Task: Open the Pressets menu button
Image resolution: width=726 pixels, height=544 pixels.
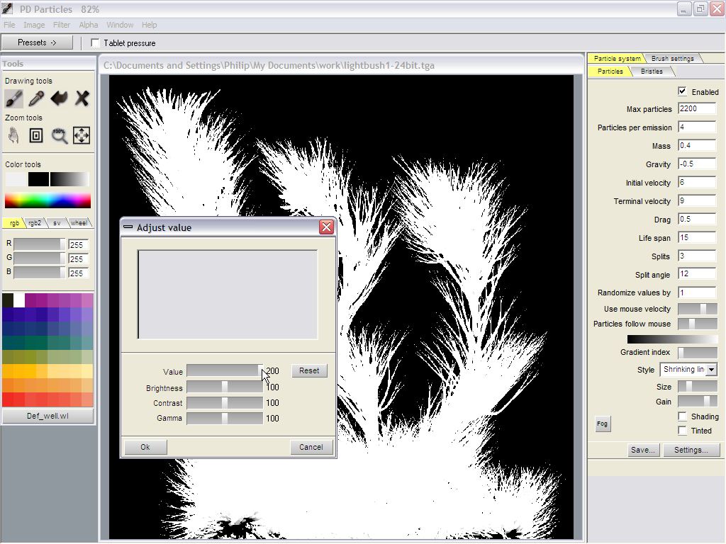Action: click(x=37, y=42)
